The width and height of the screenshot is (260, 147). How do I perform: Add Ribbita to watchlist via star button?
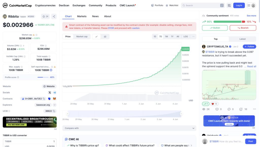click(45, 16)
